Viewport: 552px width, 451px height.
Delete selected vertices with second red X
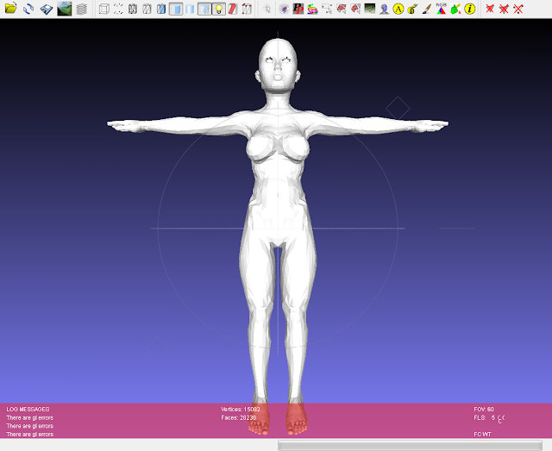click(504, 9)
